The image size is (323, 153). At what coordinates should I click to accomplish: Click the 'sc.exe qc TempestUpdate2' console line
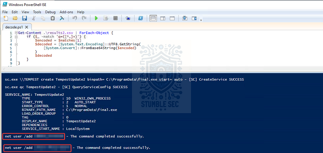[x=66, y=87]
